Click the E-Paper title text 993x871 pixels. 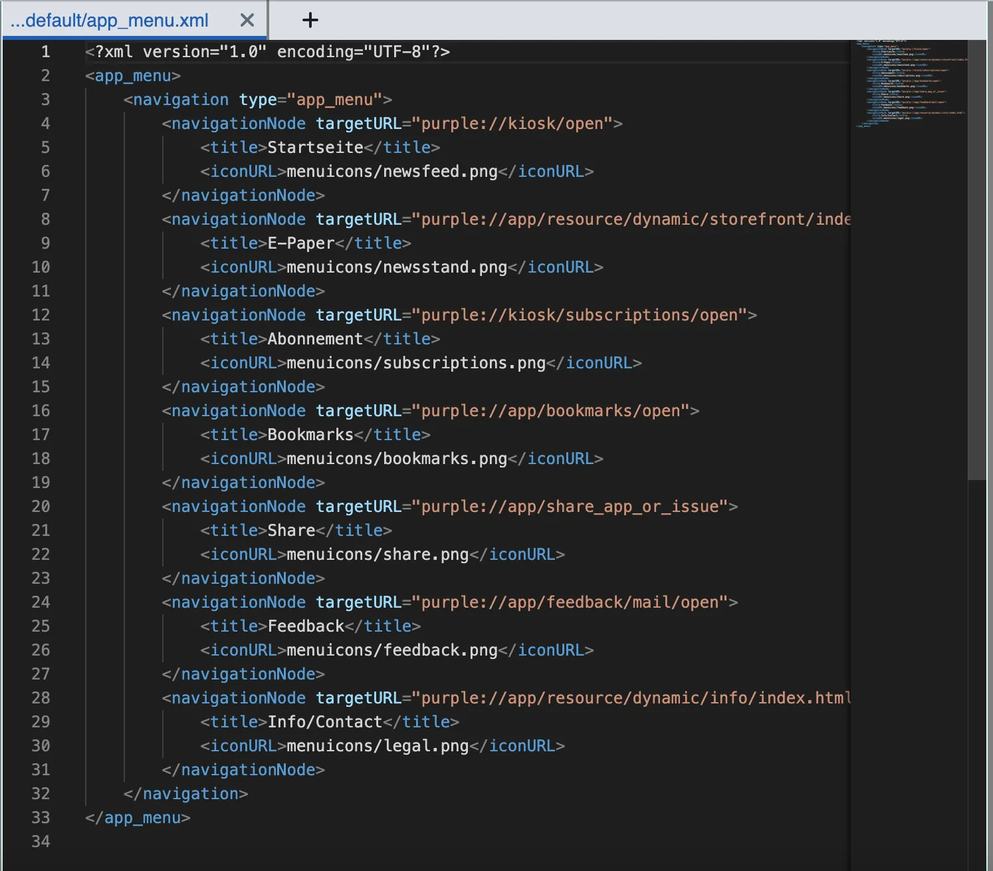[x=301, y=243]
